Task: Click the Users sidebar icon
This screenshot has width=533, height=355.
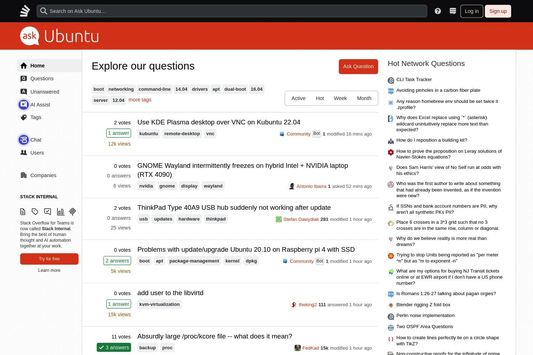Action: pyautogui.click(x=24, y=153)
